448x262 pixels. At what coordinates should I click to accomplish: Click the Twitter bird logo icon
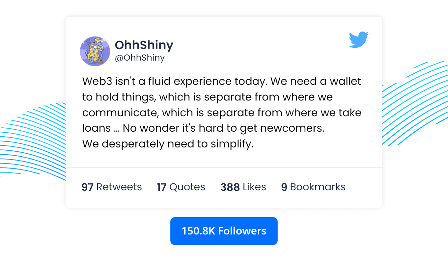(x=359, y=40)
